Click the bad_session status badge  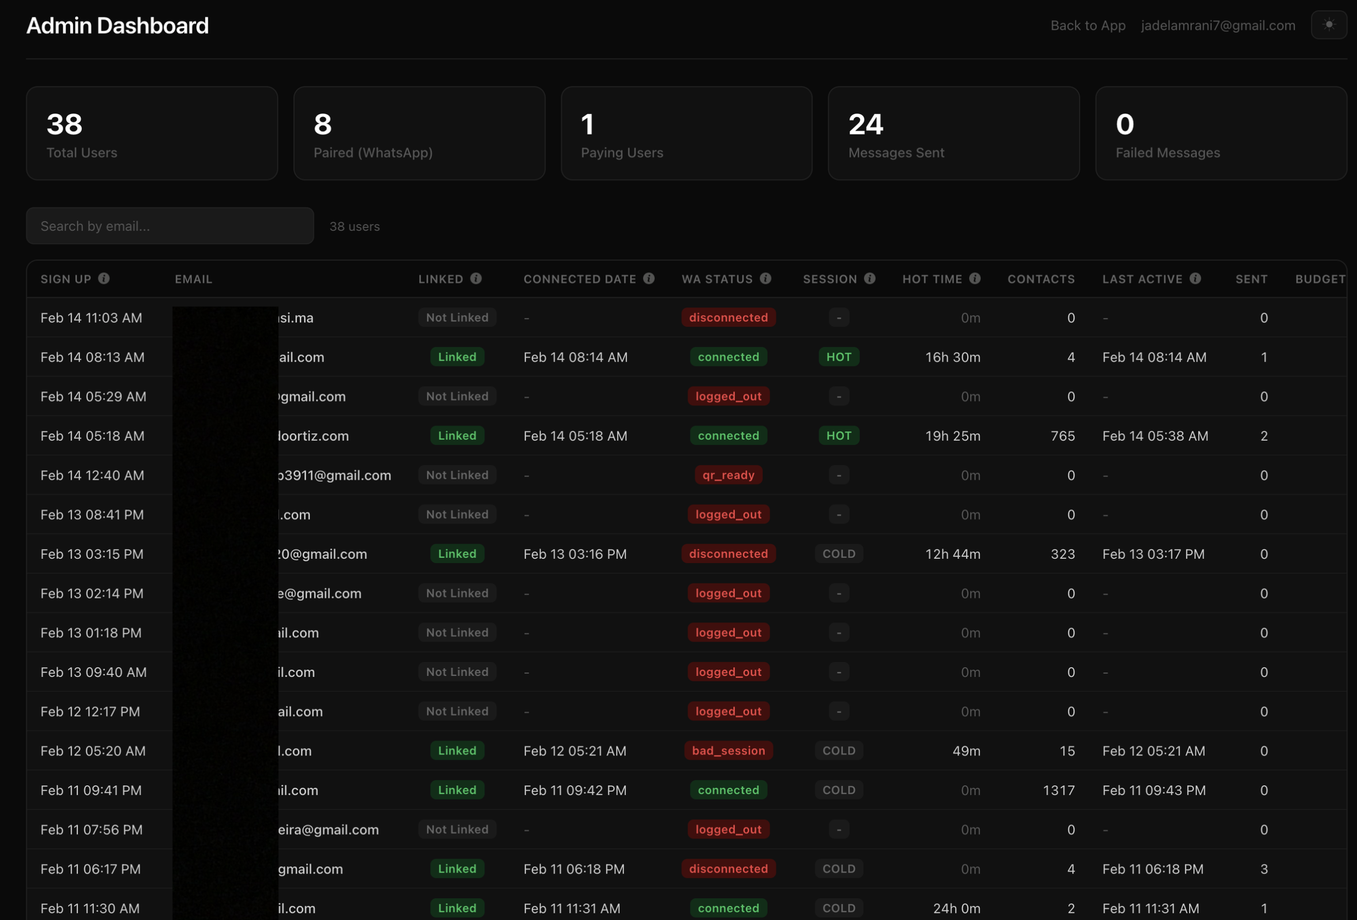(728, 751)
